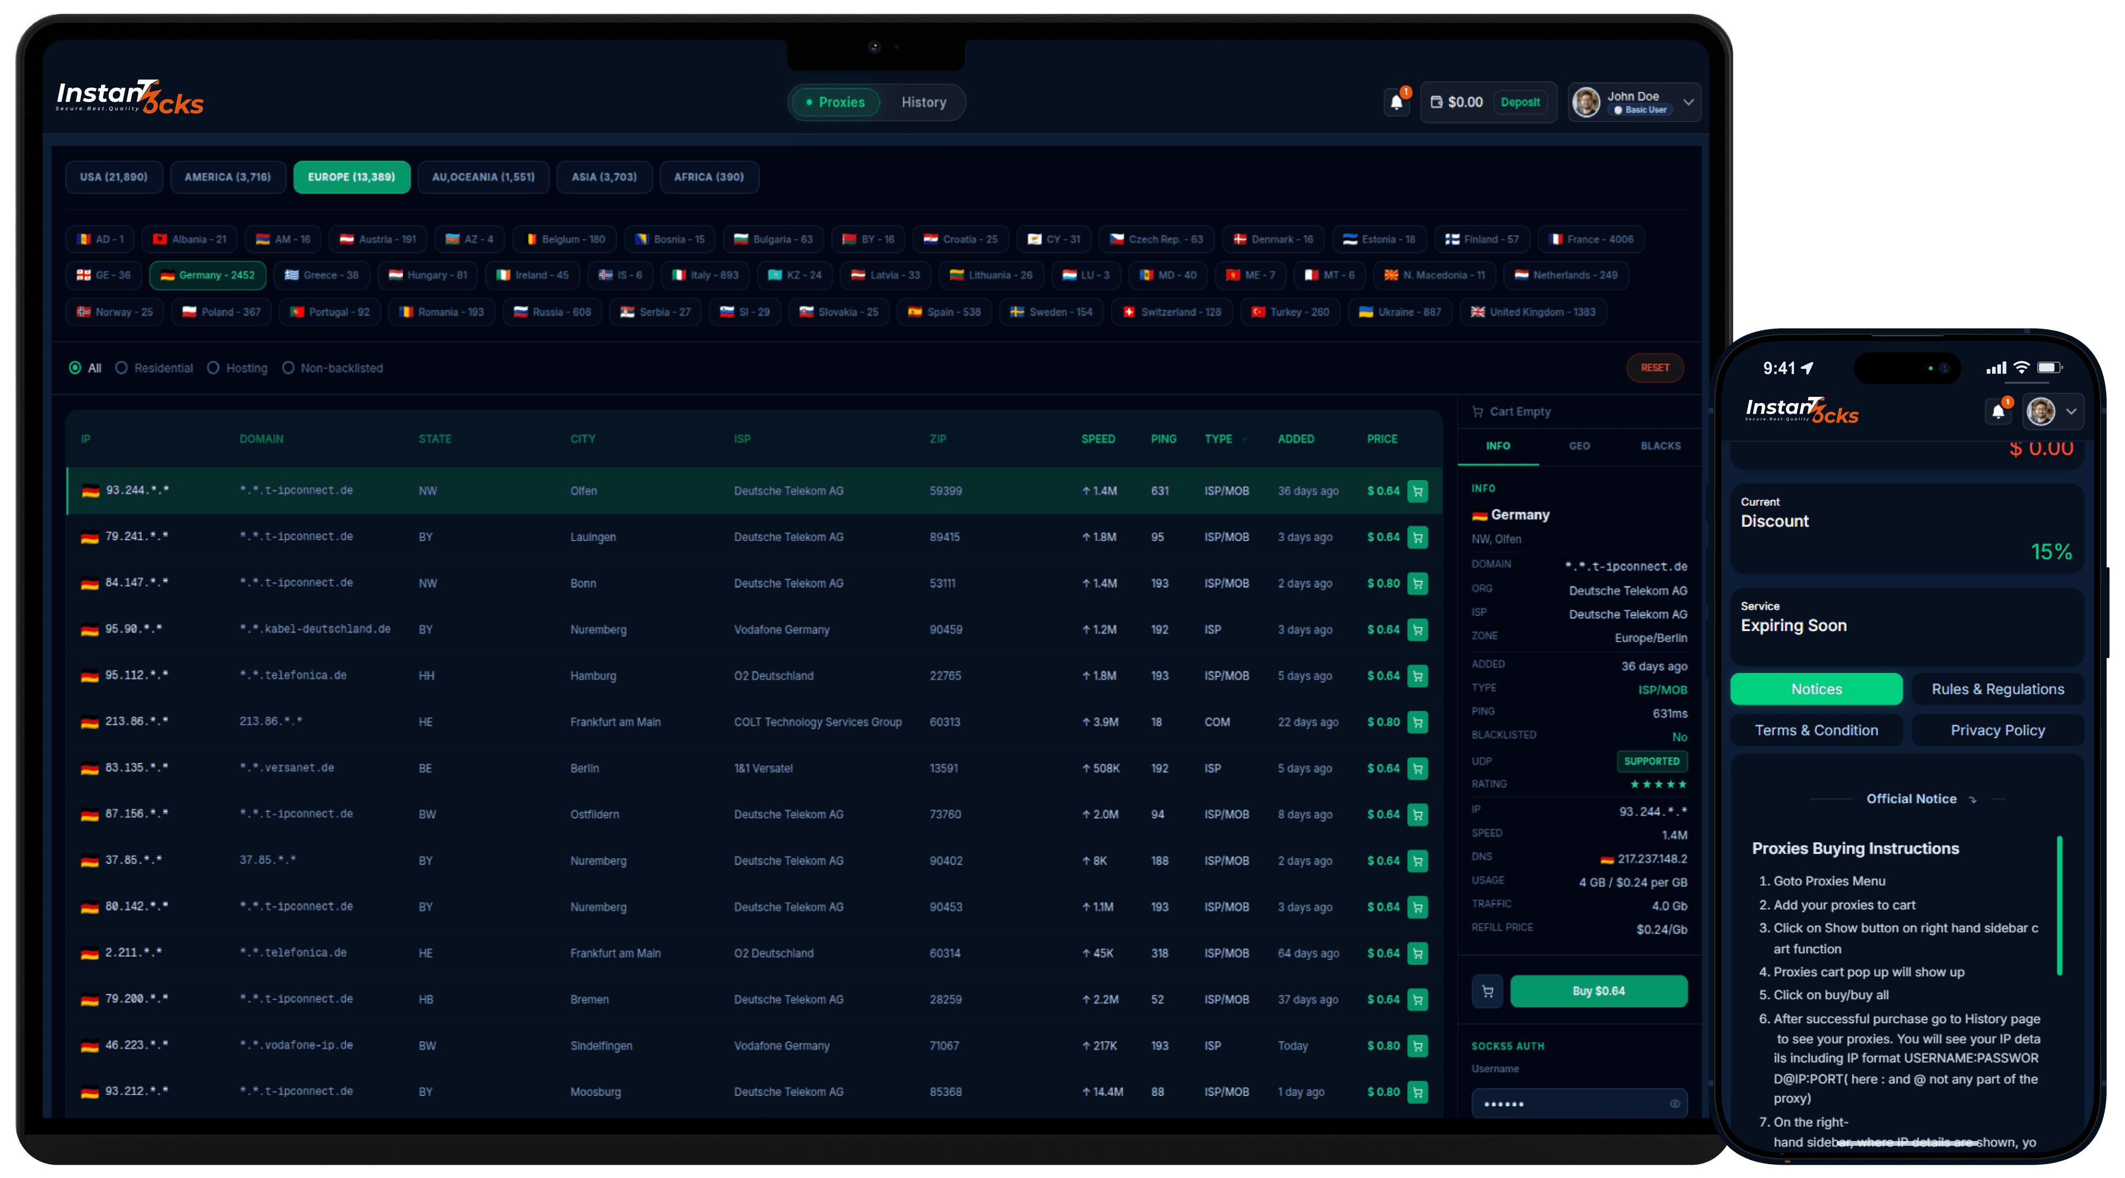Click the InstantSocks logo on the phone screen

tap(1802, 410)
